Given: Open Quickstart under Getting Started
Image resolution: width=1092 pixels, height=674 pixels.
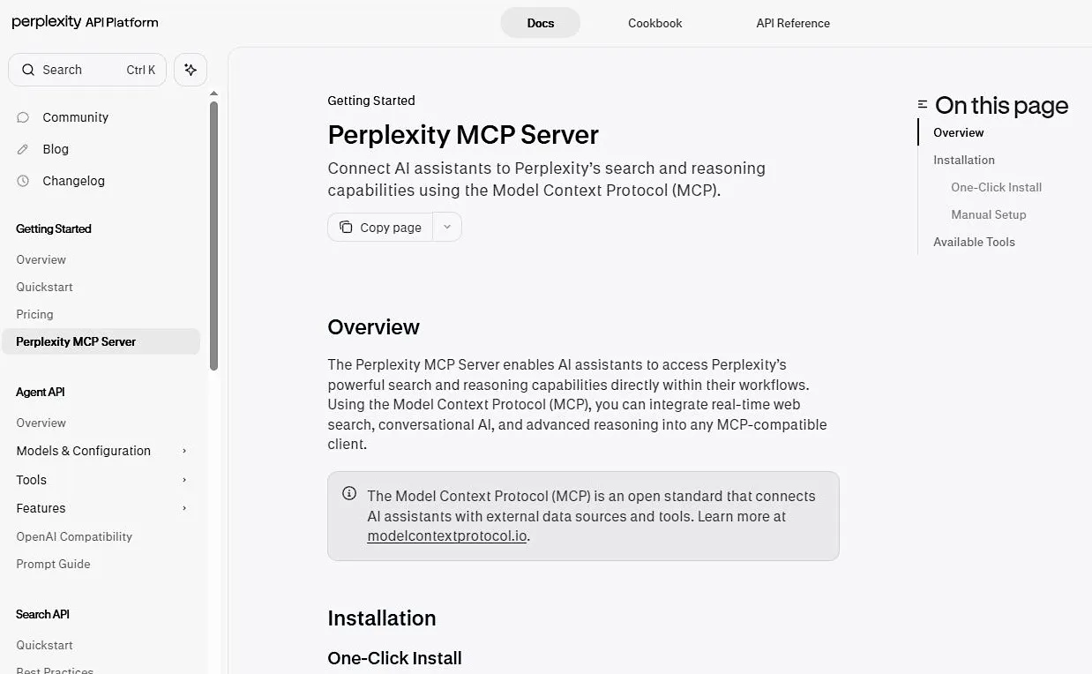Looking at the screenshot, I should tap(44, 287).
